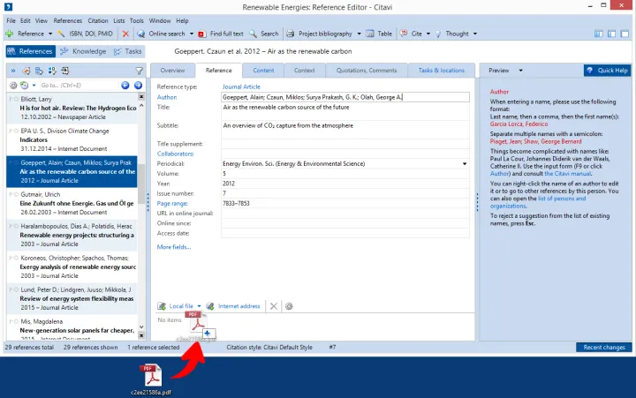Image resolution: width=636 pixels, height=398 pixels.
Task: Click Local file attachment icon
Action: [162, 306]
